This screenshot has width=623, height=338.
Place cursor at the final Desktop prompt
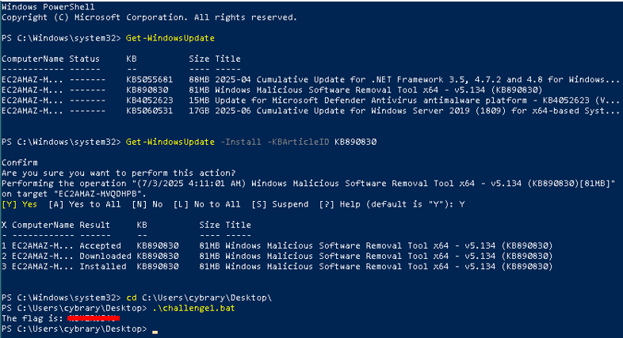point(155,328)
